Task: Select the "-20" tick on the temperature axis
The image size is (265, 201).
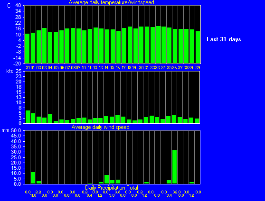Action: pyautogui.click(x=17, y=64)
